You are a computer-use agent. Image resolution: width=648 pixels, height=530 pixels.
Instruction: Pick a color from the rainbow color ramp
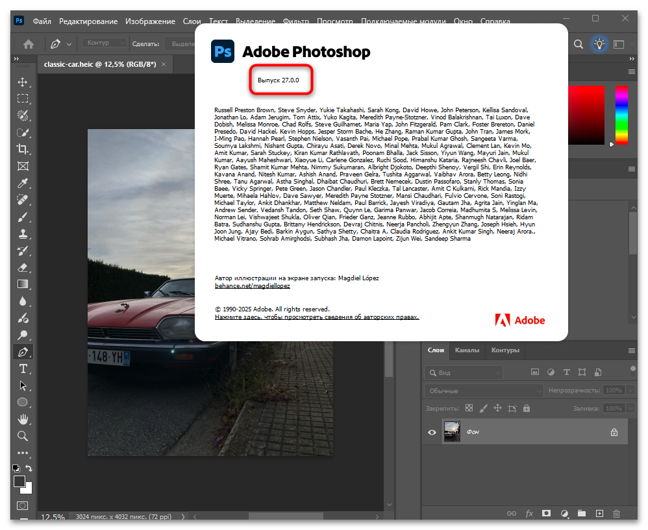click(x=621, y=117)
